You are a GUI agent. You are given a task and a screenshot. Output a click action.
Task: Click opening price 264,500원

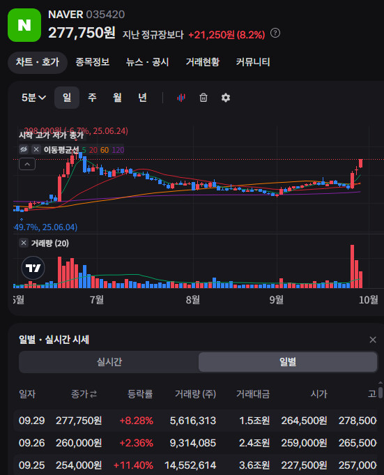[x=304, y=421]
